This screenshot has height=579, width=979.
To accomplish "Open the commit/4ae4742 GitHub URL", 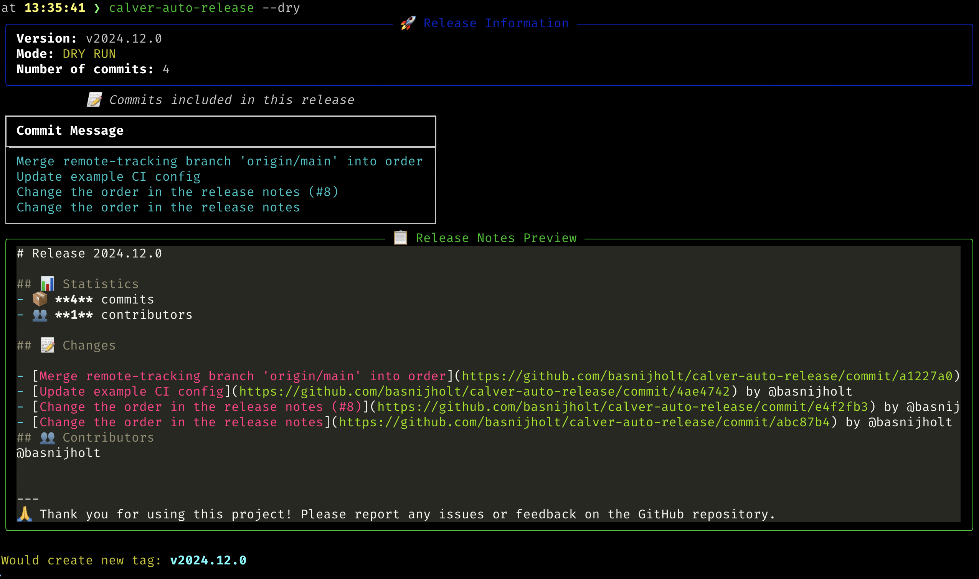I will click(484, 391).
